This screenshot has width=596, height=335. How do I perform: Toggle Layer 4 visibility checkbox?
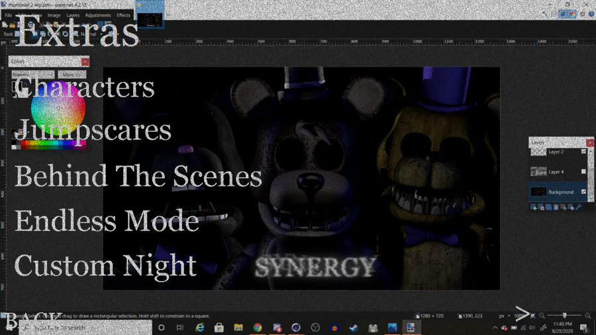pos(583,171)
